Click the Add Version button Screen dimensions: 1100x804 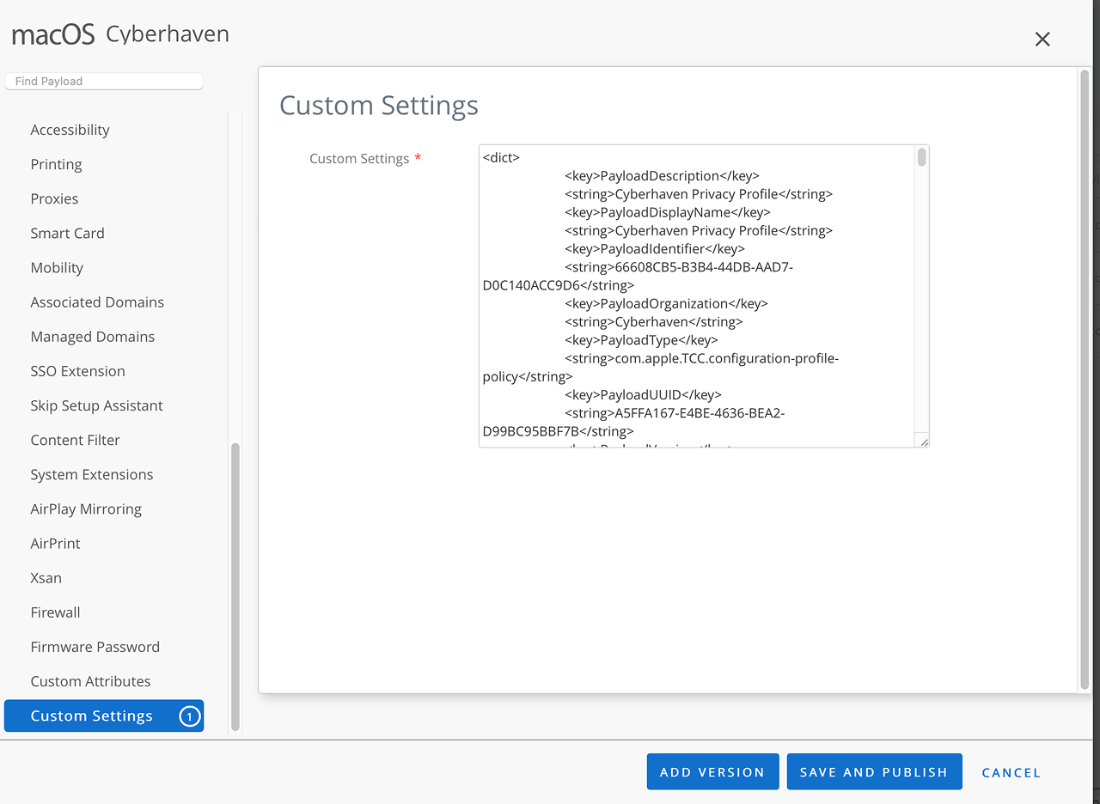(x=712, y=772)
